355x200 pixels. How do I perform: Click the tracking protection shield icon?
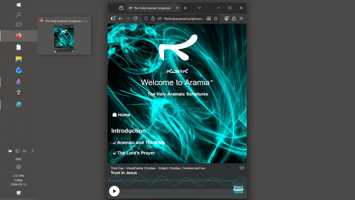tap(146, 18)
